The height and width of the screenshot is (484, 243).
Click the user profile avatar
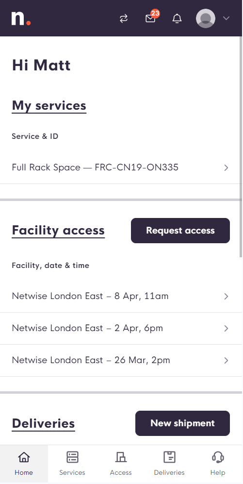(x=205, y=18)
